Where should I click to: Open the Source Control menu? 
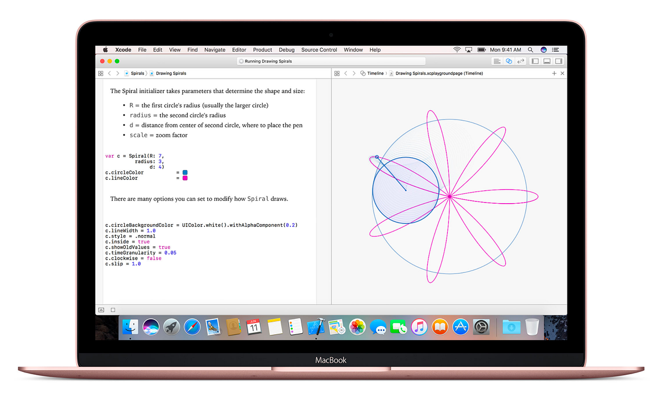pos(319,50)
